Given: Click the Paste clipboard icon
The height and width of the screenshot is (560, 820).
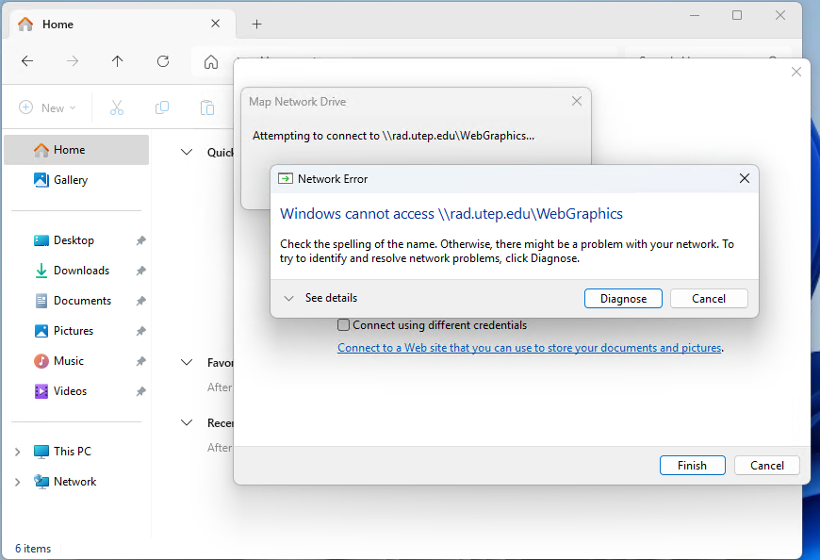Looking at the screenshot, I should pyautogui.click(x=207, y=107).
